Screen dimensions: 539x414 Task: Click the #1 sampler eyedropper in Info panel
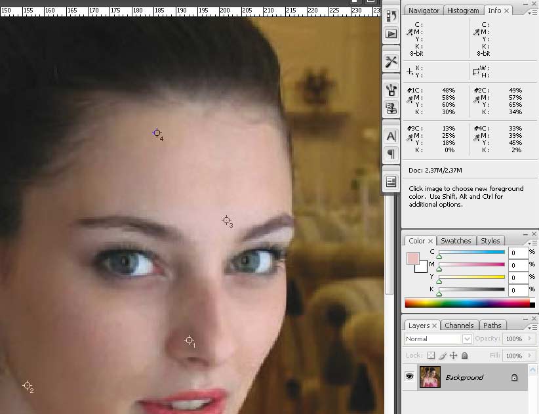409,100
